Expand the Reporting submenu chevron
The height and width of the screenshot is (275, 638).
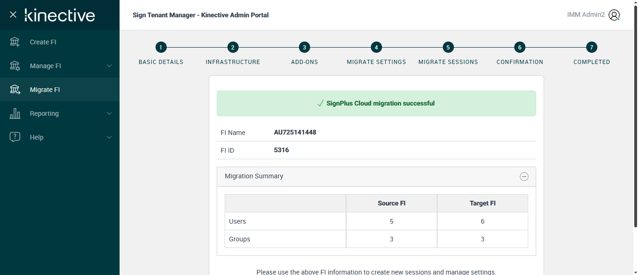(x=109, y=113)
